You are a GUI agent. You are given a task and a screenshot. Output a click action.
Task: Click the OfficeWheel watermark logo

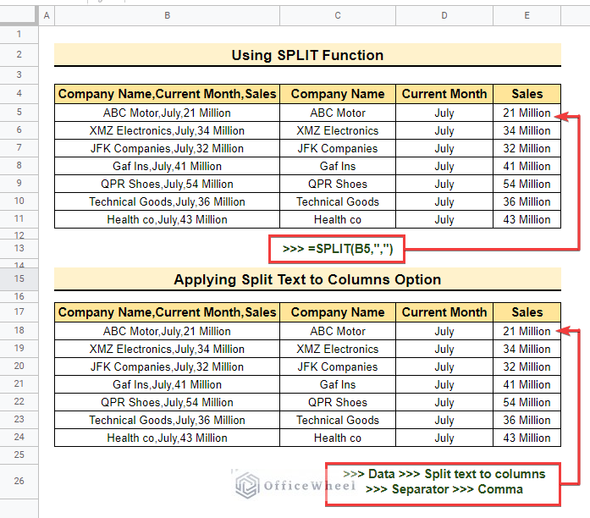point(247,485)
